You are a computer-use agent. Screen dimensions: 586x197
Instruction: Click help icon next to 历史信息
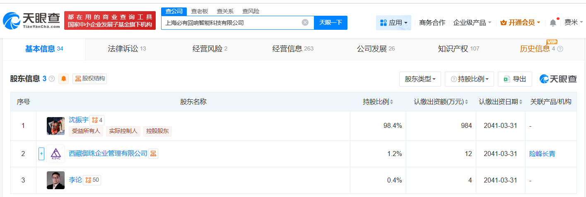click(560, 49)
